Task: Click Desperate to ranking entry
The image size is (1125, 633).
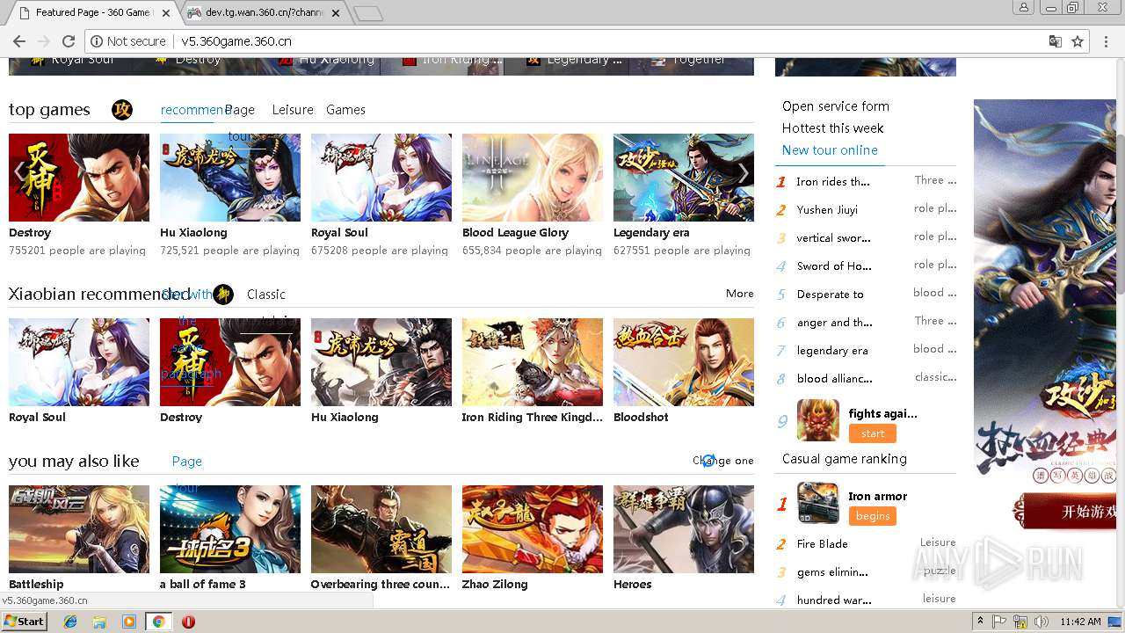Action: coord(831,295)
